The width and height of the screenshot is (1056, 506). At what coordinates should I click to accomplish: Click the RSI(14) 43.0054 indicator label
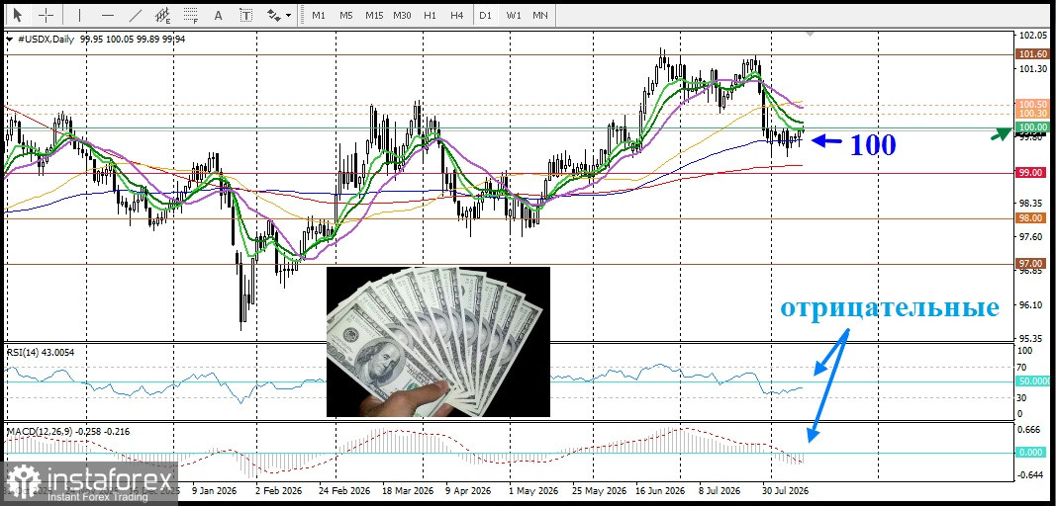pos(41,351)
